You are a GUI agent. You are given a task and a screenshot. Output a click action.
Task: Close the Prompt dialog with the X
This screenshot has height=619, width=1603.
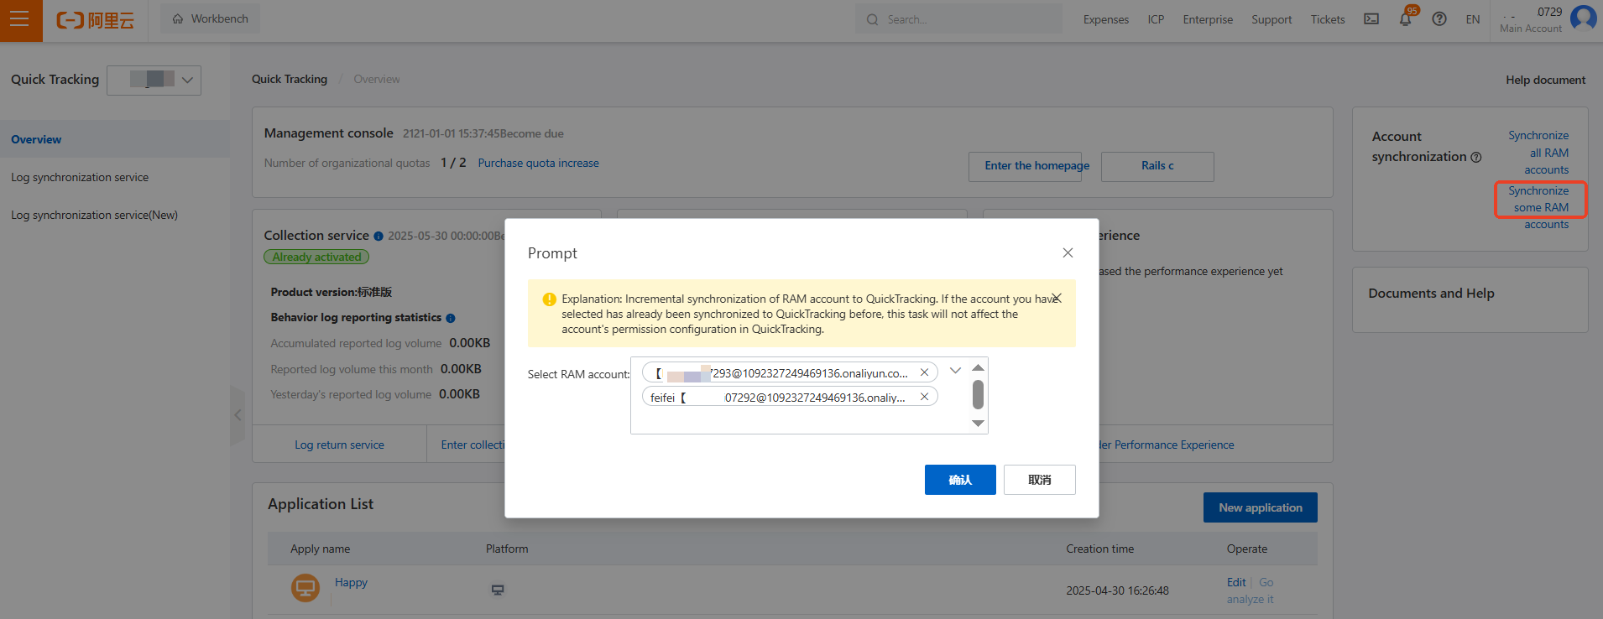tap(1068, 252)
